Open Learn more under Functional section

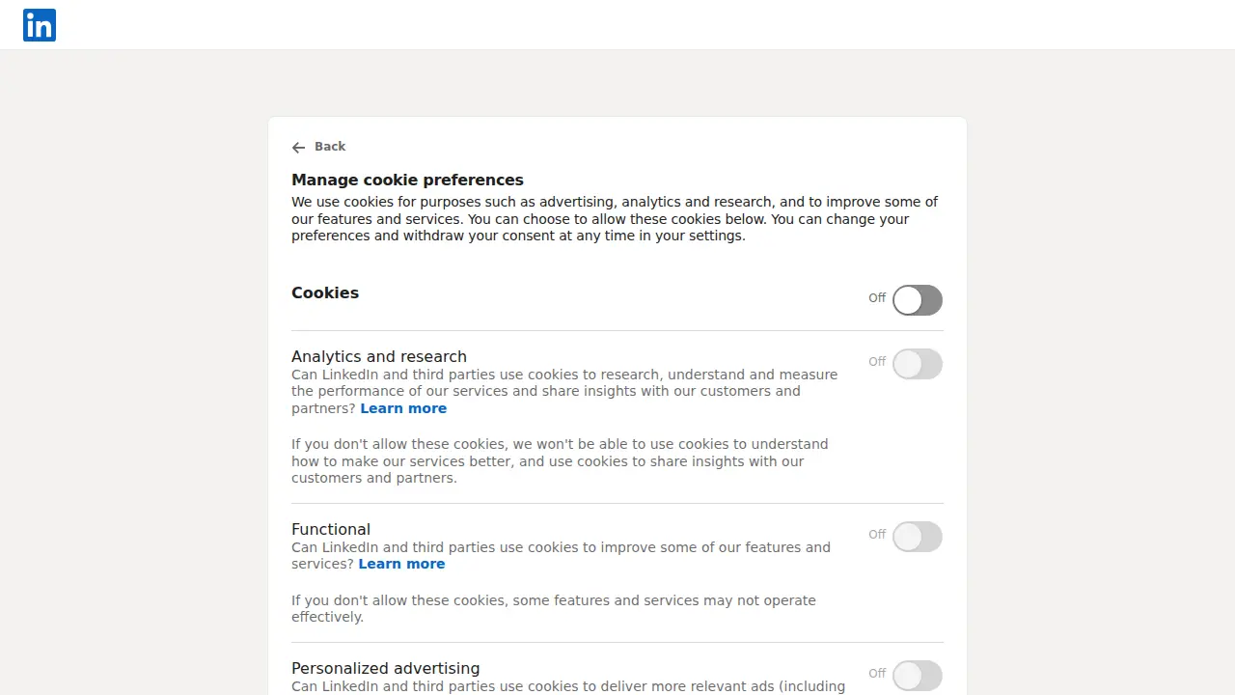click(401, 564)
